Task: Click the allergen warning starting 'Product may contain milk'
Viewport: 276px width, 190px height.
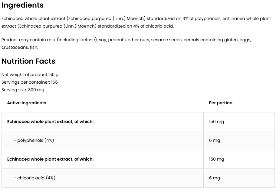Action: [126, 43]
